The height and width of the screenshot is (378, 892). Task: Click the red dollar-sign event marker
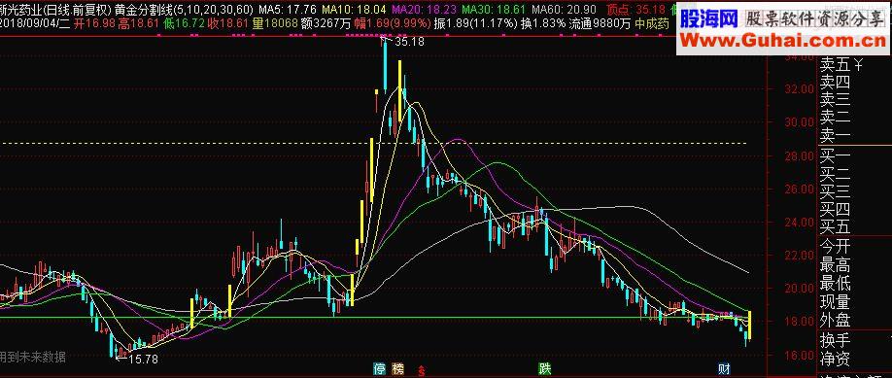pos(422,370)
